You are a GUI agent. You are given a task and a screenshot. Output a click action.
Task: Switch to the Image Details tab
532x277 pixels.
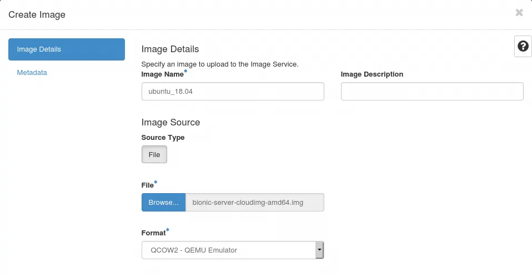[67, 49]
